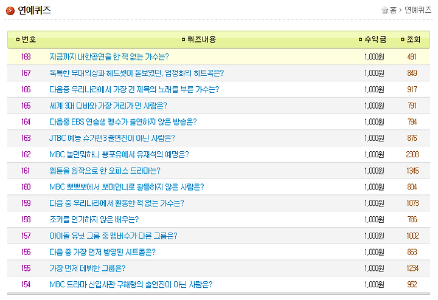The width and height of the screenshot is (438, 300).
Task: Open quiz about MBC 드라마 신입사관 구해령
Action: (x=131, y=285)
